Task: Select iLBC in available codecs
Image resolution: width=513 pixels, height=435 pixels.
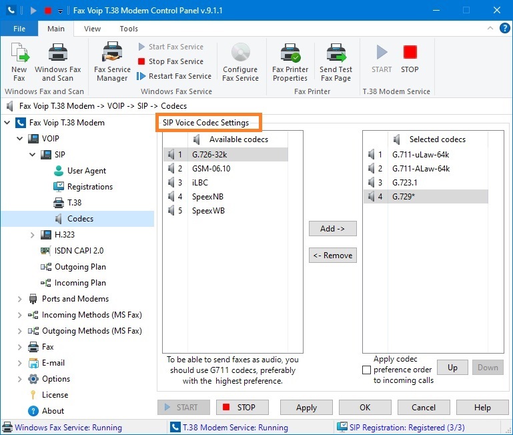Action: pyautogui.click(x=225, y=183)
